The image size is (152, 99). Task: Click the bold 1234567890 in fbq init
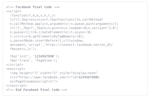point(44,56)
